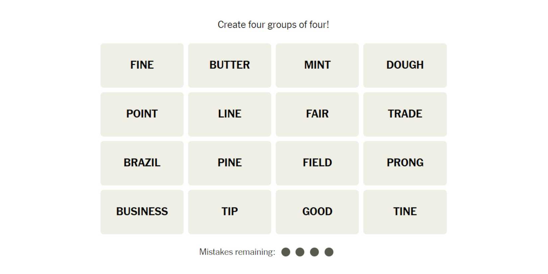Image resolution: width=548 pixels, height=274 pixels.
Task: Click the "Create four groups of four!" heading
Action: click(273, 25)
